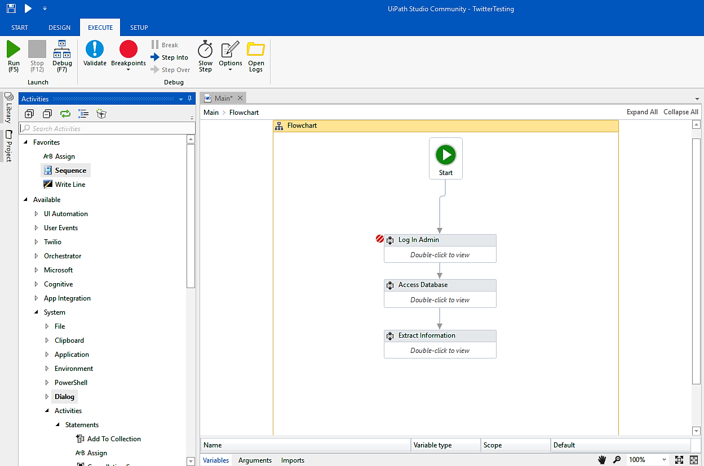This screenshot has height=466, width=704.
Task: Collapse the Available tree section
Action: [26, 200]
